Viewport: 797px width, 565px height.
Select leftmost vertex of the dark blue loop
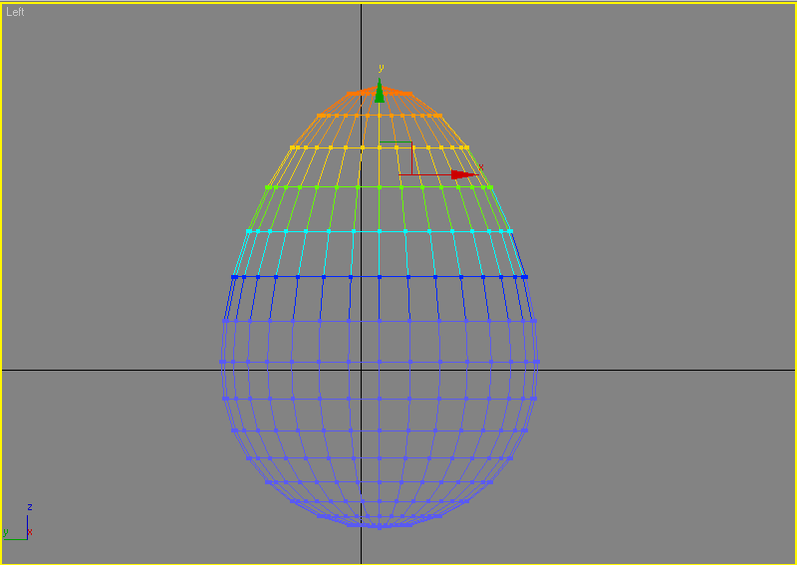coord(234,277)
